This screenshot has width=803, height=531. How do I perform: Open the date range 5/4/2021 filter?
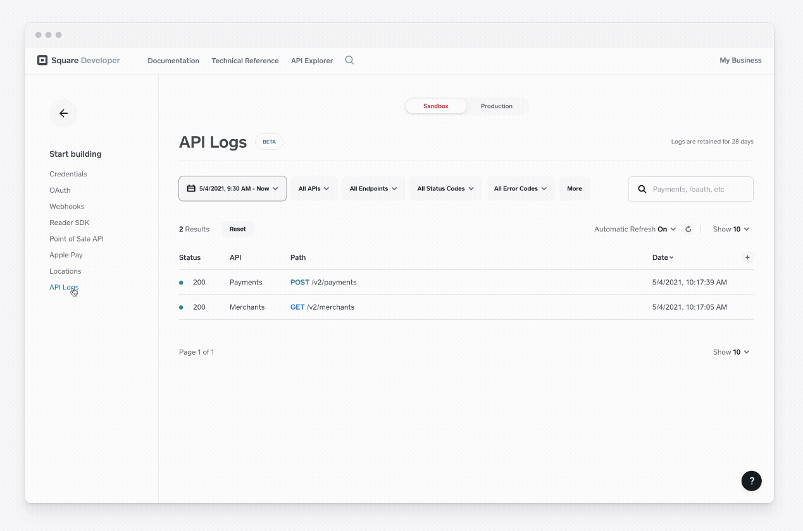[233, 188]
